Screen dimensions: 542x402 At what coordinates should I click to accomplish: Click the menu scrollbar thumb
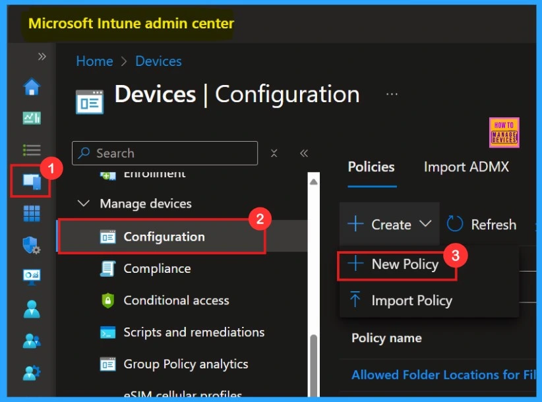coord(313,365)
